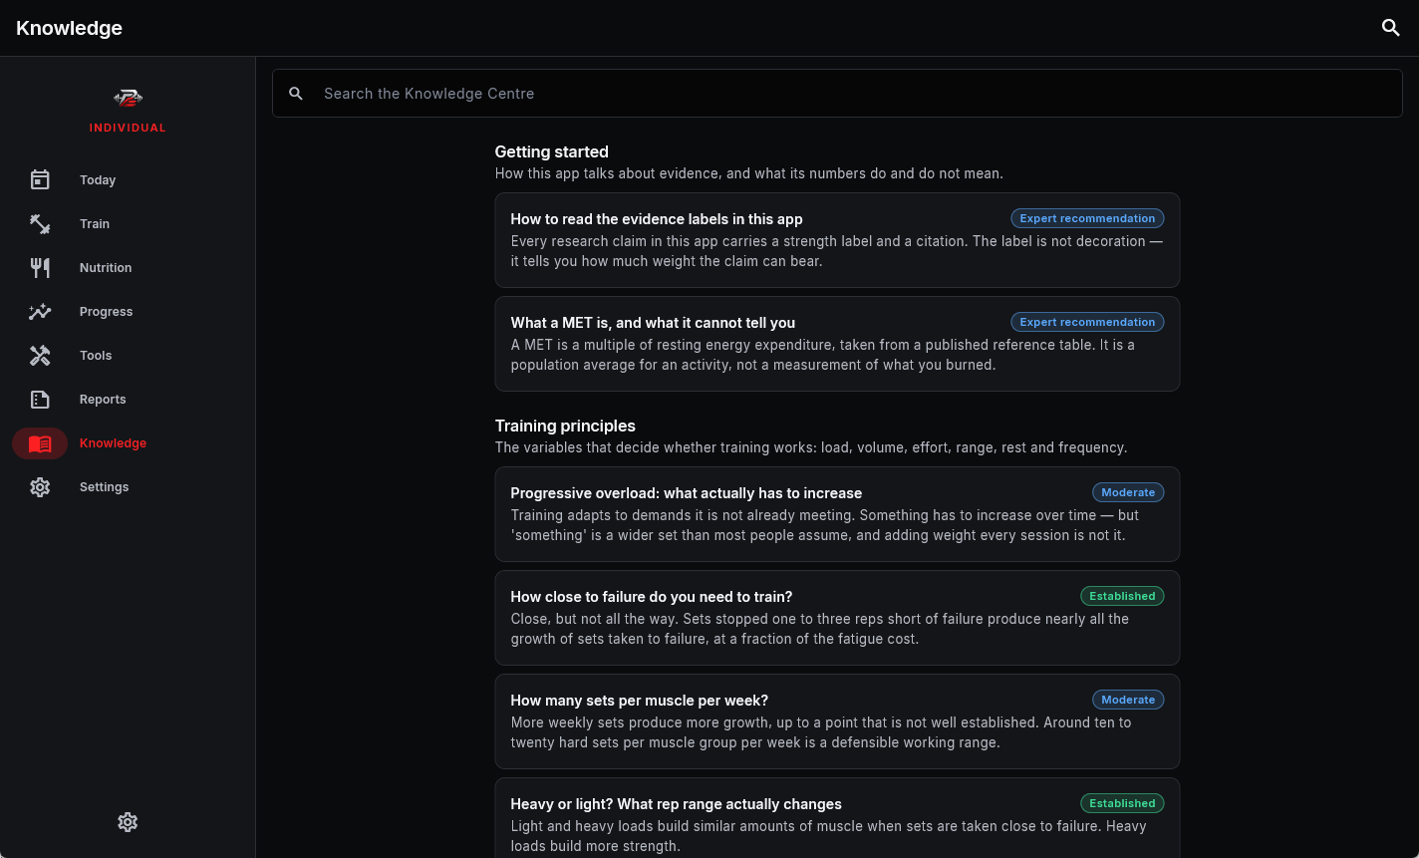Focus the Search the Knowledge Centre field
This screenshot has height=858, width=1419.
[x=837, y=93]
